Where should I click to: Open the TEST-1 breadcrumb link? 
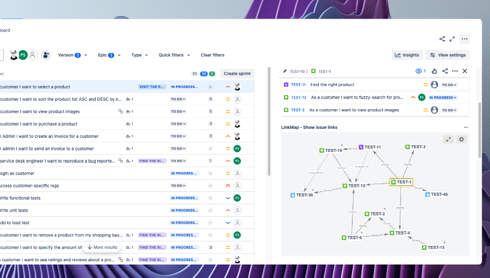point(324,71)
